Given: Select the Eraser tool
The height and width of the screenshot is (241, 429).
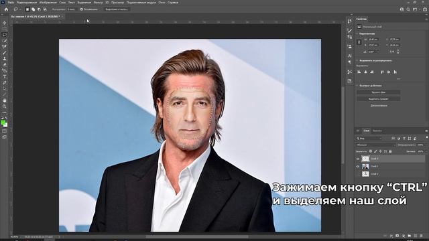Looking at the screenshot, I should coord(5,65).
